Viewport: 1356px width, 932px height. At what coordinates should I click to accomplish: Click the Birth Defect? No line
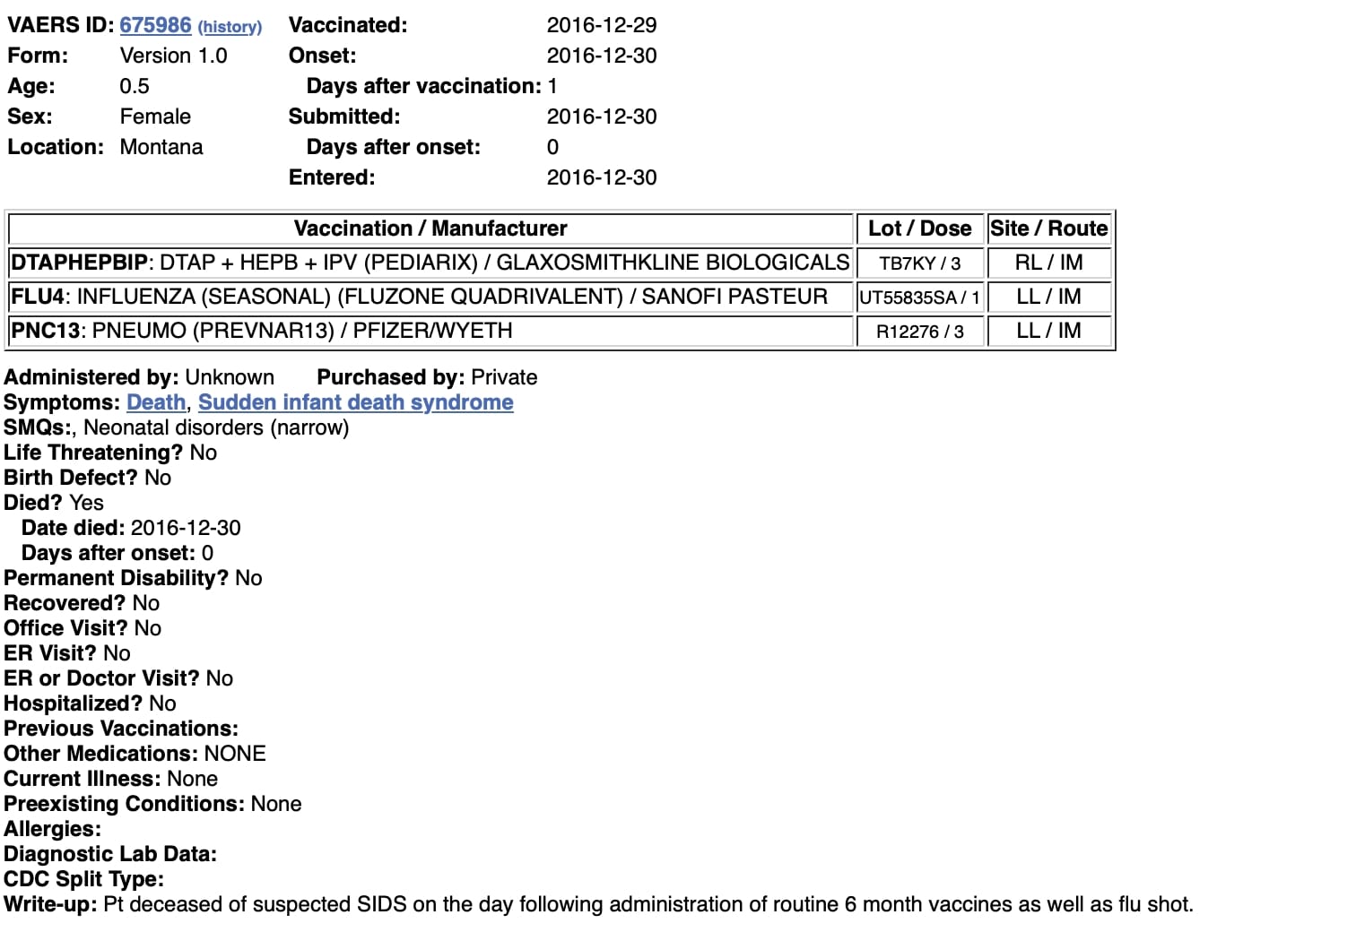click(x=87, y=478)
